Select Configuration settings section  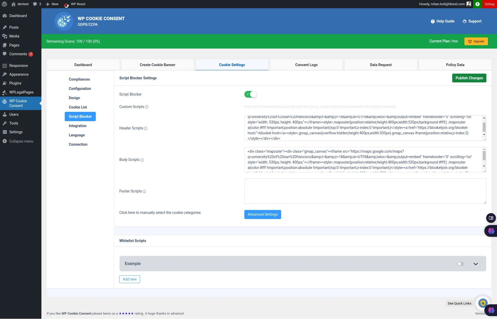(x=80, y=89)
